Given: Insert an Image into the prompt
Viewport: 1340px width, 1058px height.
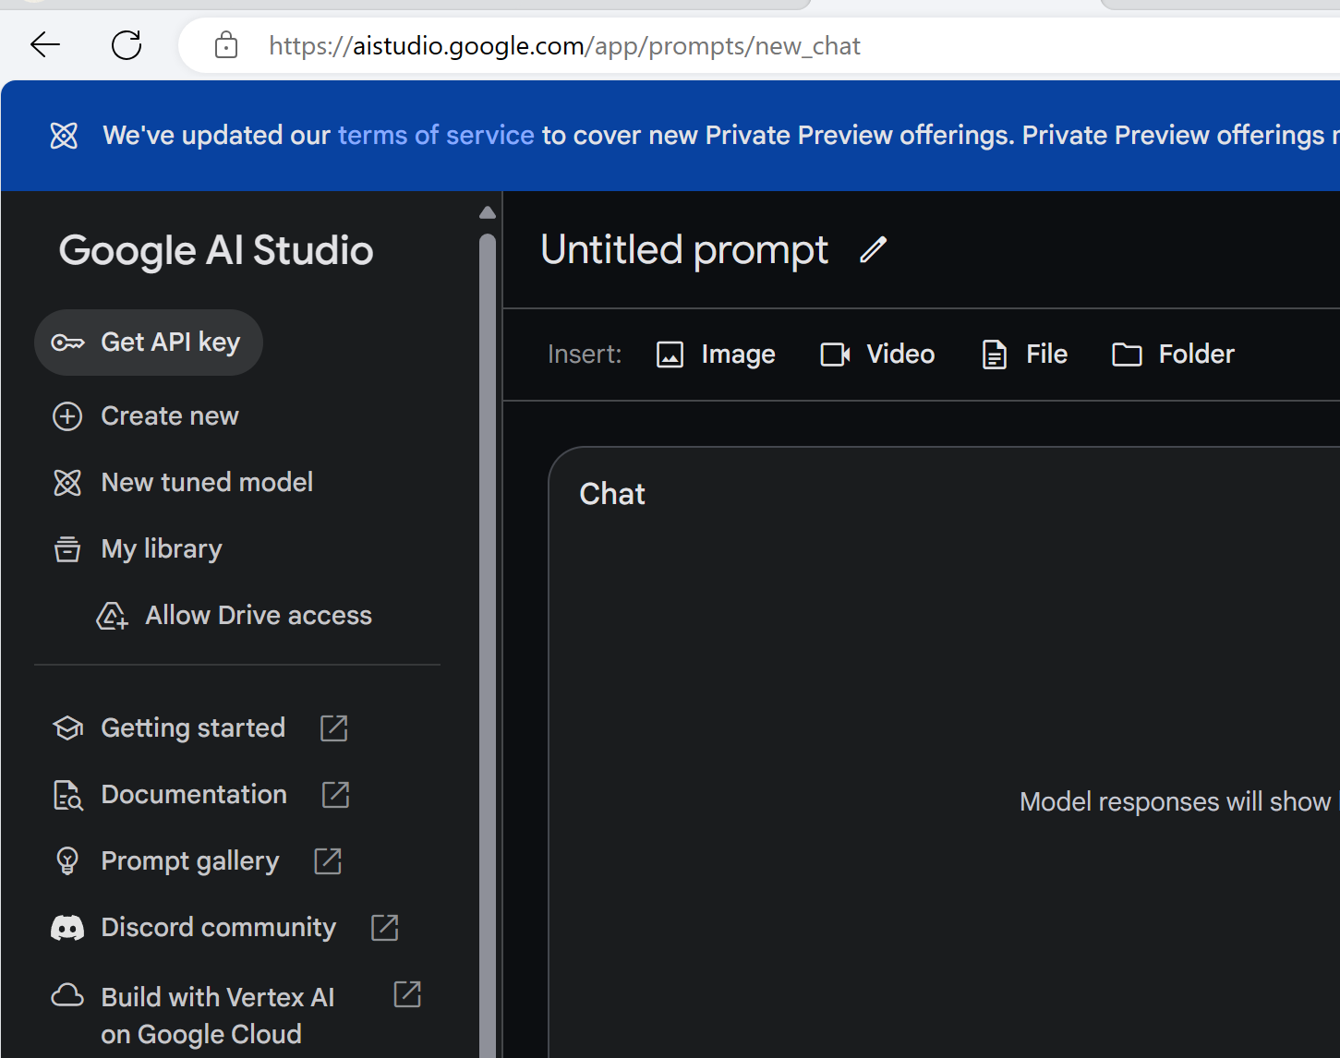Looking at the screenshot, I should point(716,355).
